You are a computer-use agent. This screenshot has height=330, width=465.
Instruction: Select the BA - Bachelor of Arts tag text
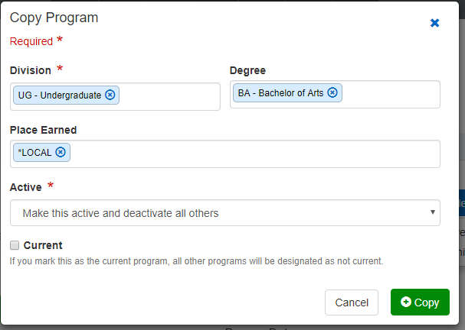pos(280,93)
